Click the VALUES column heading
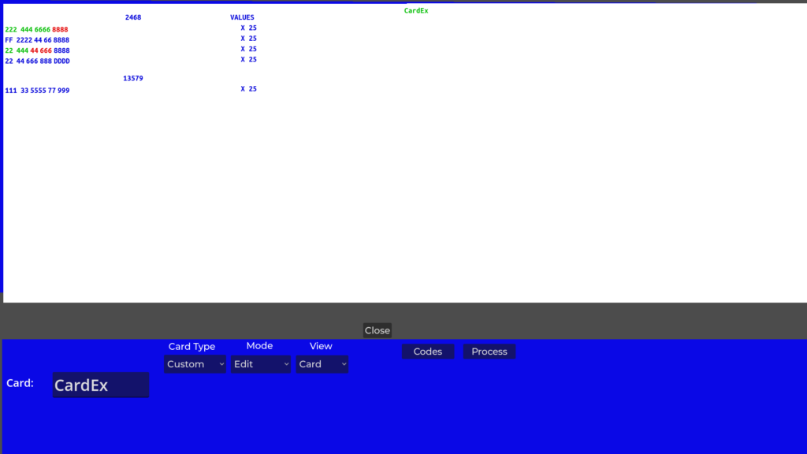This screenshot has width=807, height=454. [242, 17]
